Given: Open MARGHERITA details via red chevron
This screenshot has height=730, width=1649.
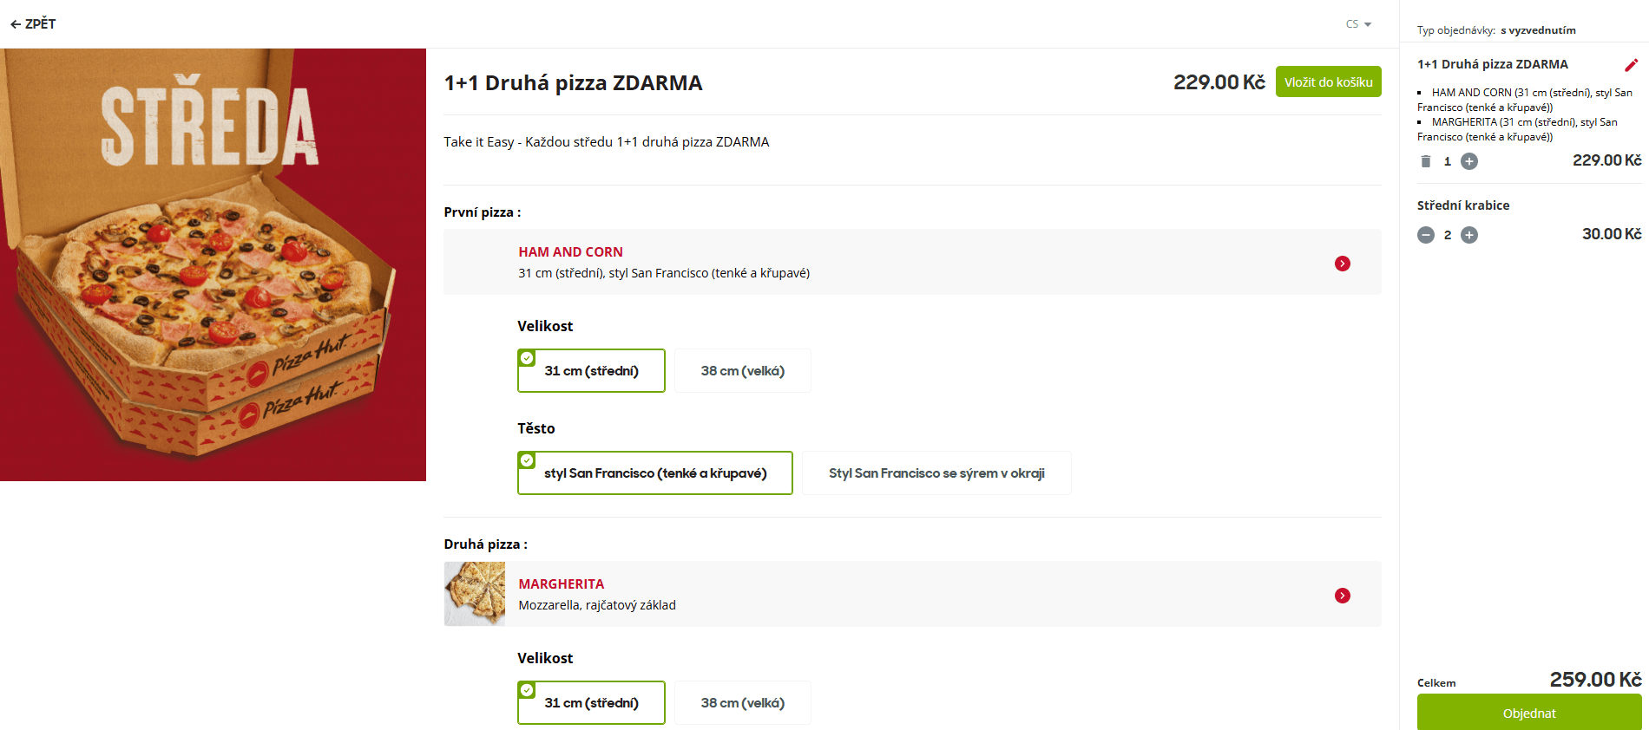Looking at the screenshot, I should [x=1343, y=595].
